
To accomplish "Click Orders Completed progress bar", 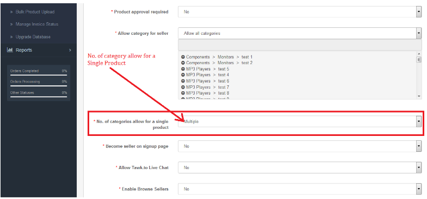I will point(39,75).
